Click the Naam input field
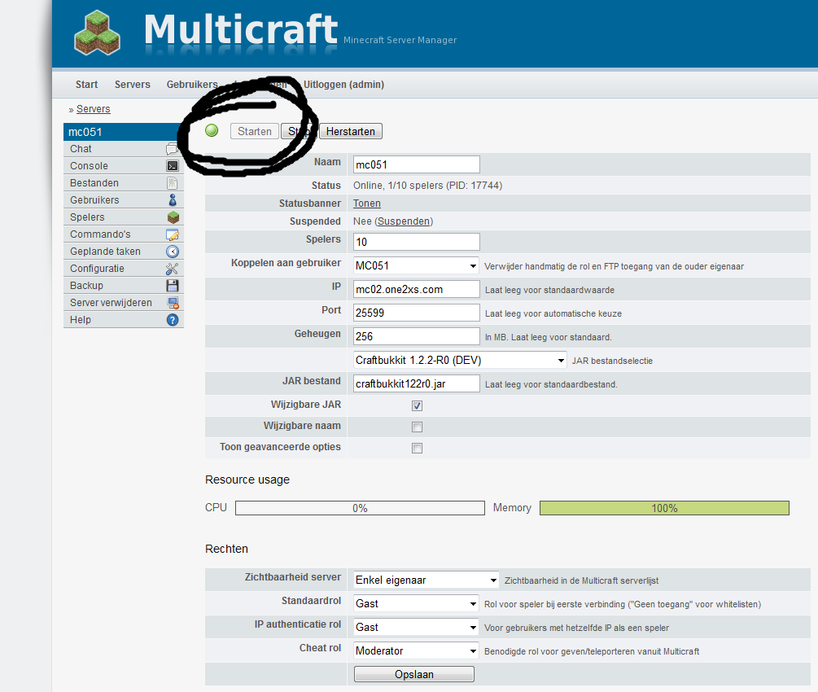Image resolution: width=818 pixels, height=692 pixels. 416,164
